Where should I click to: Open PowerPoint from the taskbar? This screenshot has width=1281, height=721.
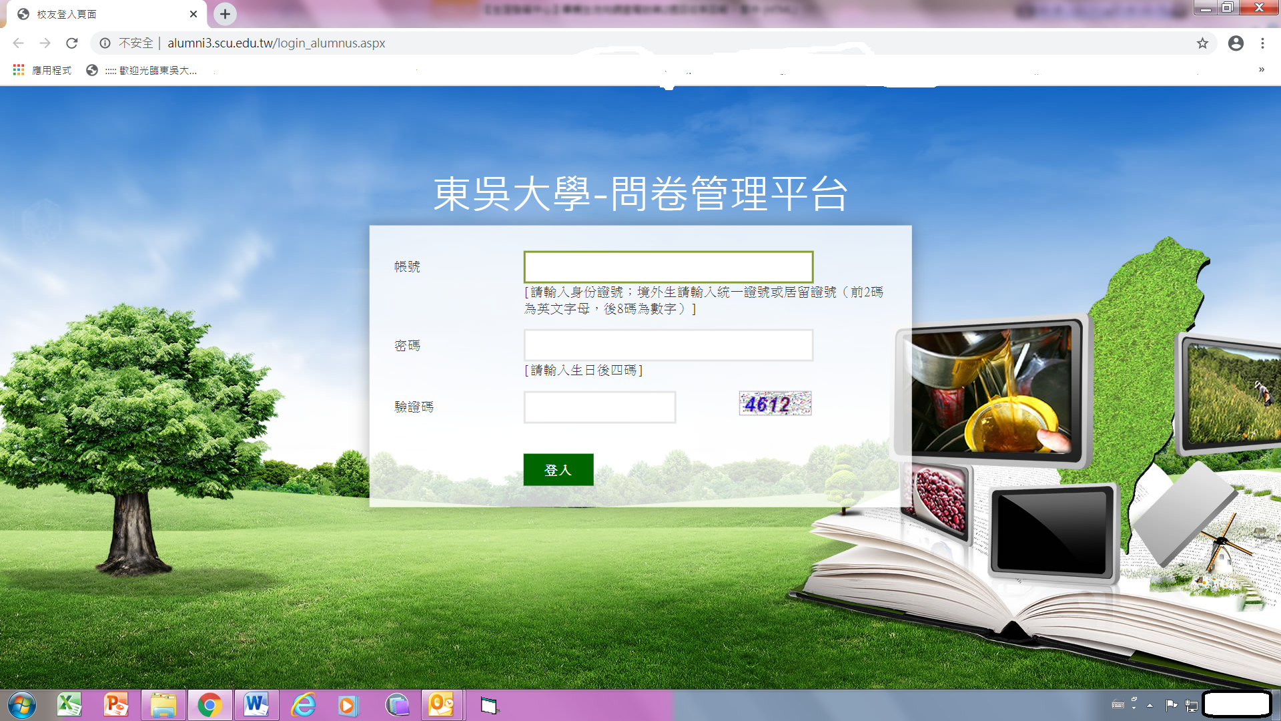(x=116, y=705)
